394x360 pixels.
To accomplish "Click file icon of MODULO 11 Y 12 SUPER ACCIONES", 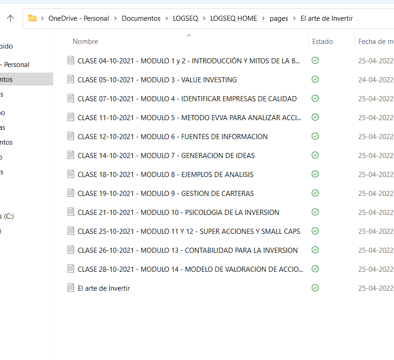I will tap(71, 231).
